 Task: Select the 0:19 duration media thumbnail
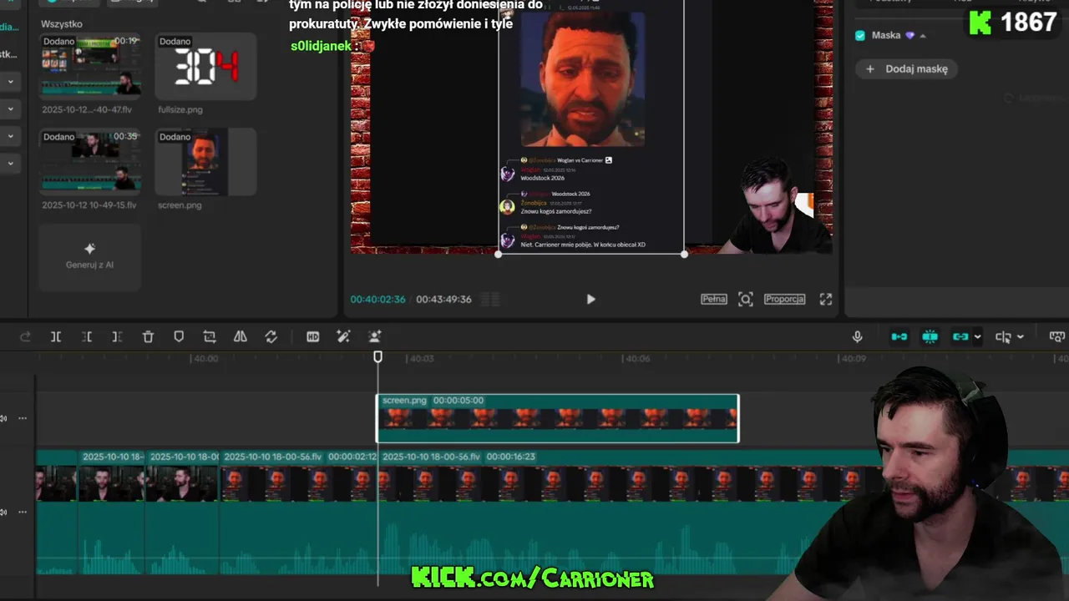(90, 66)
